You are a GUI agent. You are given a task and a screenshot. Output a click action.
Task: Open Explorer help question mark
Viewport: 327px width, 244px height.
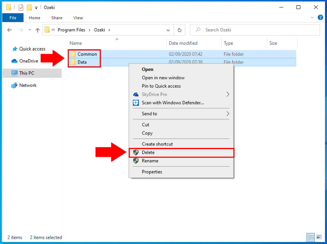(320, 18)
